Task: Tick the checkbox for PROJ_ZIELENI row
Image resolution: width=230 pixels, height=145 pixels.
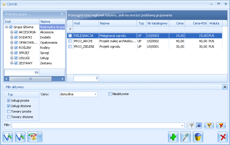Action: 70,47
